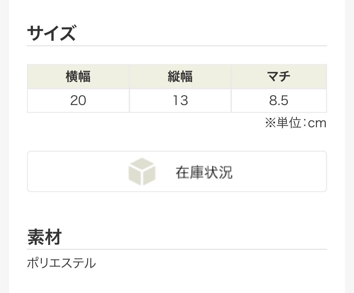The width and height of the screenshot is (354, 293).
Task: Click the box icon beside 在庫状況
Action: pos(142,171)
